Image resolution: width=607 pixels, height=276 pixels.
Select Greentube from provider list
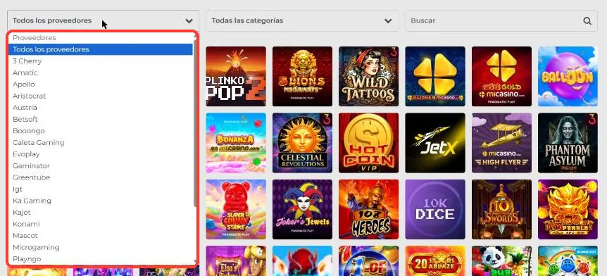point(100,177)
